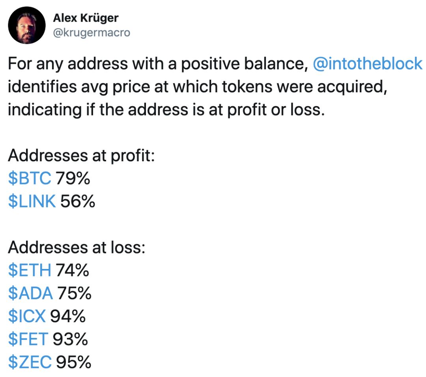426x377 pixels.
Task: Open Alex Krüger's profile picture
Action: coord(27,25)
